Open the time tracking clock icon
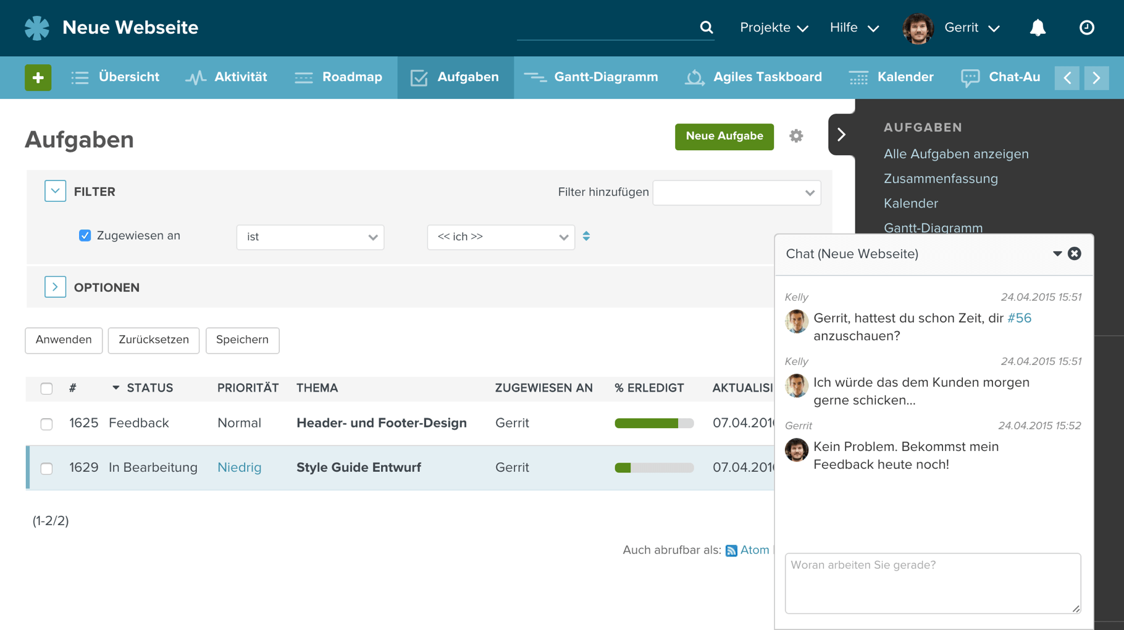 1087,27
